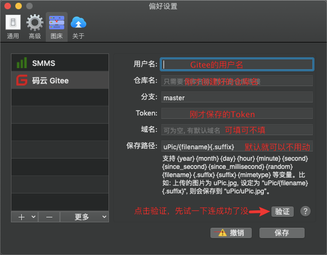The height and width of the screenshot is (255, 327).
Task: Click the 域名 domain field
Action: pos(237,130)
